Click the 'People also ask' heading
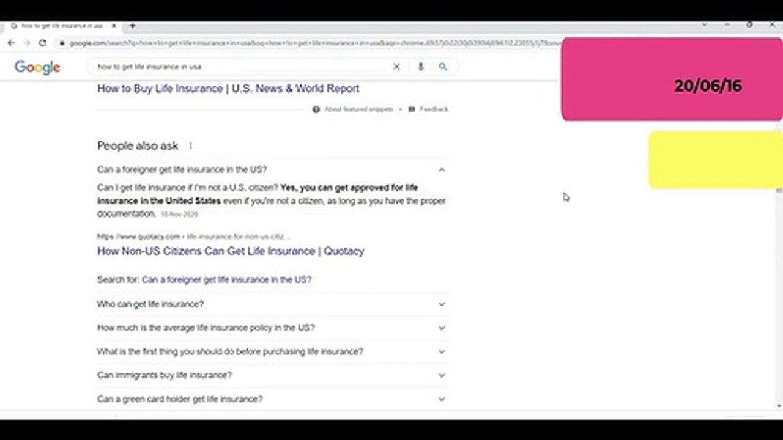 click(x=138, y=145)
